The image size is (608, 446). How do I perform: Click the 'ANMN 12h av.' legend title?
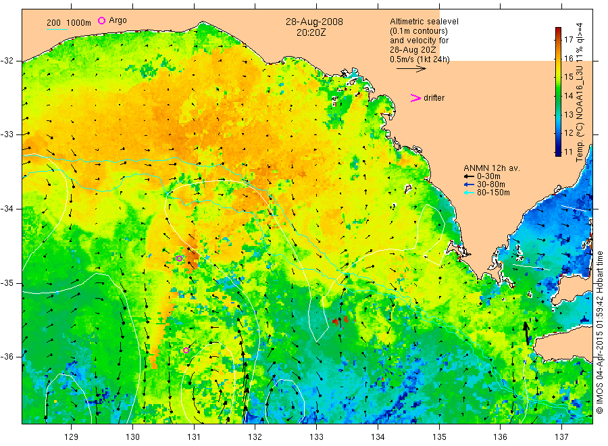click(492, 168)
